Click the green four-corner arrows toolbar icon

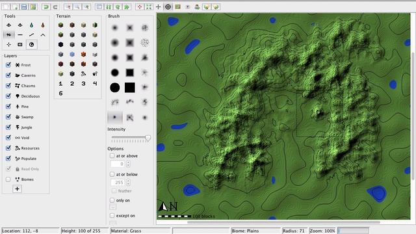click(149, 7)
